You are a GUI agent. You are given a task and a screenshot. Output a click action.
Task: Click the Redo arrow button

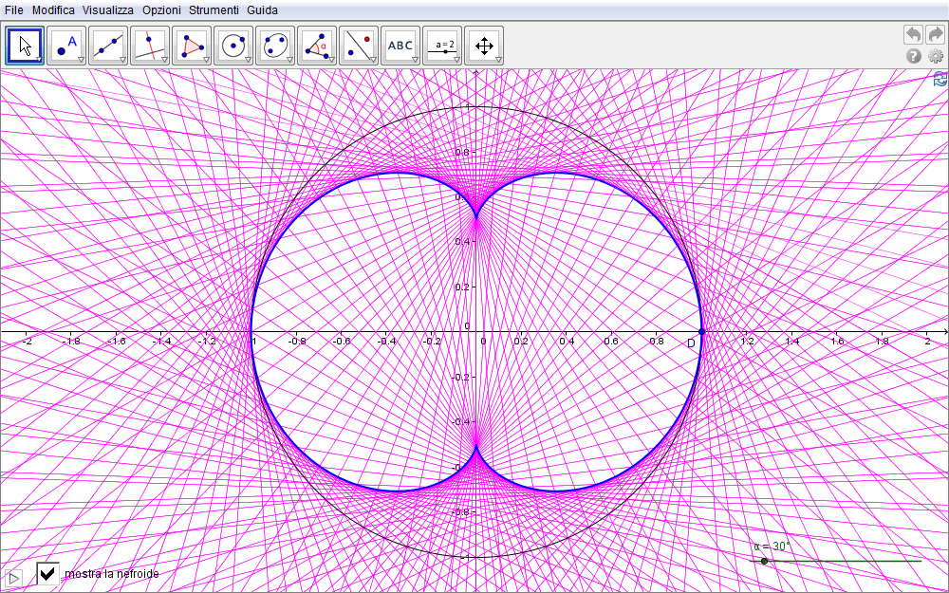tap(935, 34)
